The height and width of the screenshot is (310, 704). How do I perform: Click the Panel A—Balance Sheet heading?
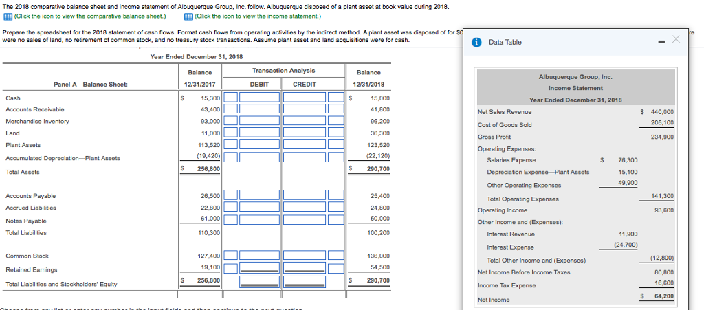click(x=90, y=85)
